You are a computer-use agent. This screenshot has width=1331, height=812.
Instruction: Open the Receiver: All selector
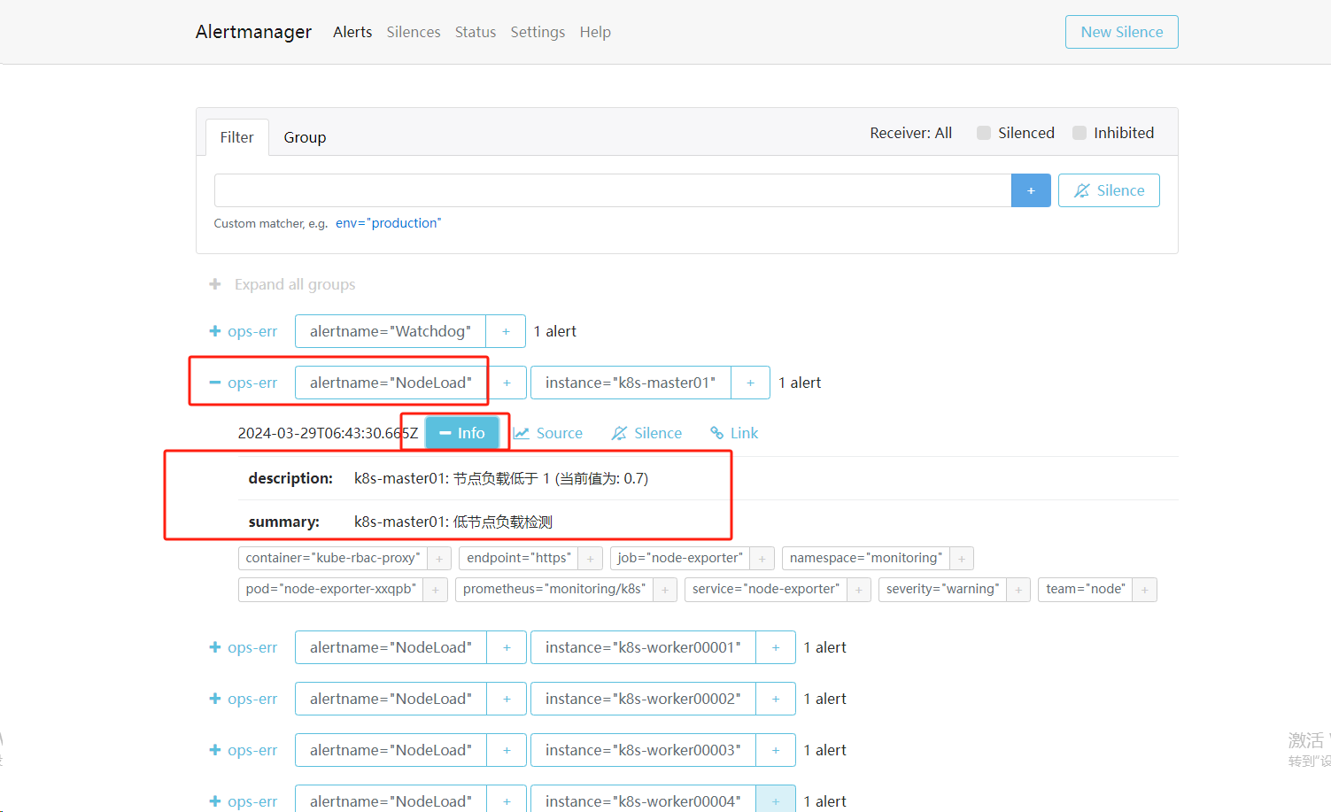pyautogui.click(x=910, y=133)
